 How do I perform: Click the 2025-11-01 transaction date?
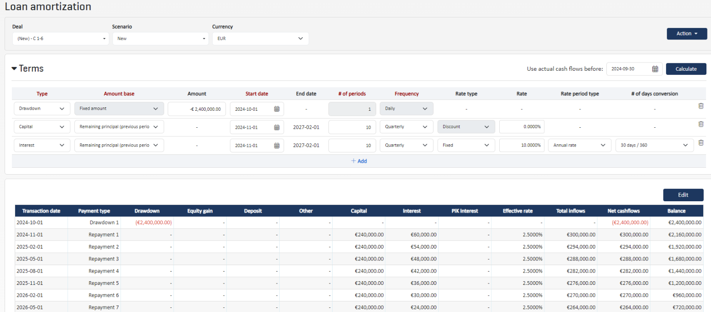click(29, 283)
